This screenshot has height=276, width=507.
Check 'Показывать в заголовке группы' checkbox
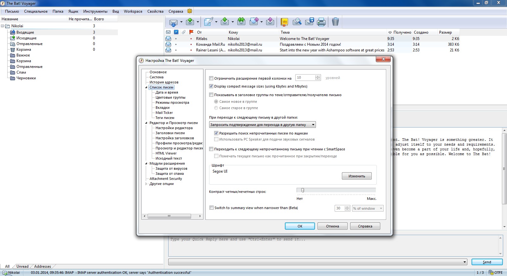click(211, 95)
